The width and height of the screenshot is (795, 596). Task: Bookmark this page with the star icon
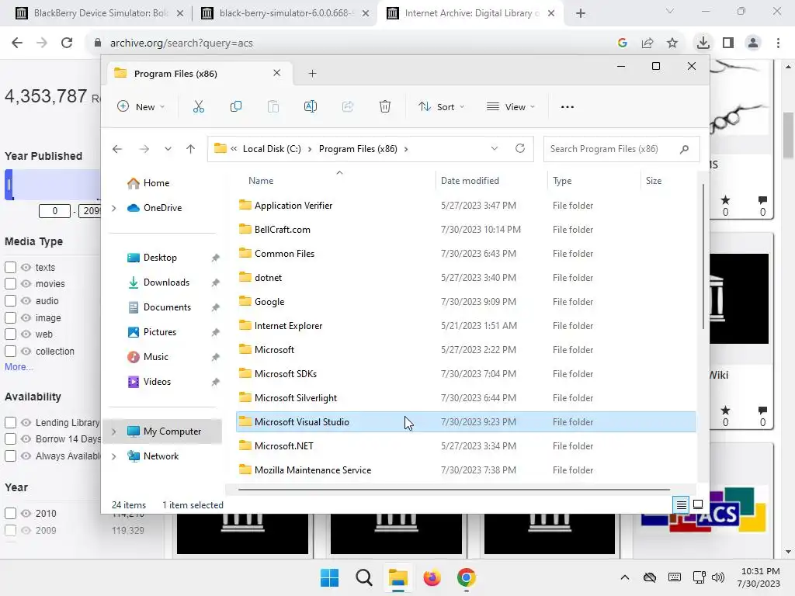pos(672,43)
